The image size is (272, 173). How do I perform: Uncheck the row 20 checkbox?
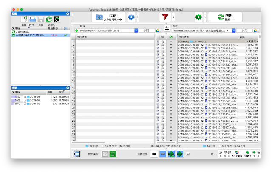point(158,104)
